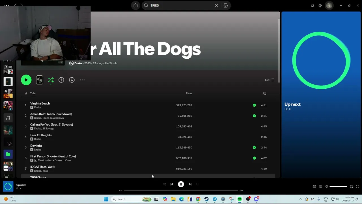
Task: Go to Spotify Home
Action: coord(135,5)
